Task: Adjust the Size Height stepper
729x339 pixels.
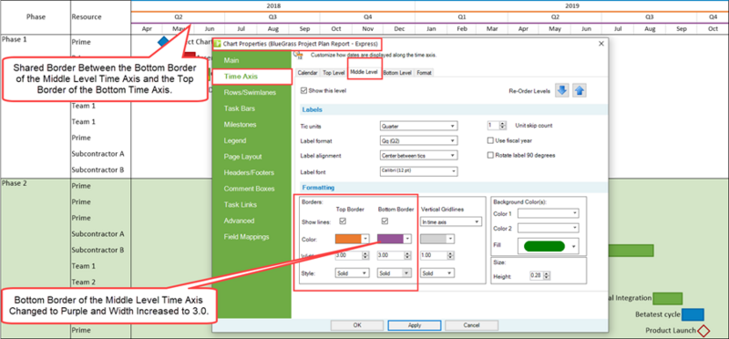Action: point(548,276)
